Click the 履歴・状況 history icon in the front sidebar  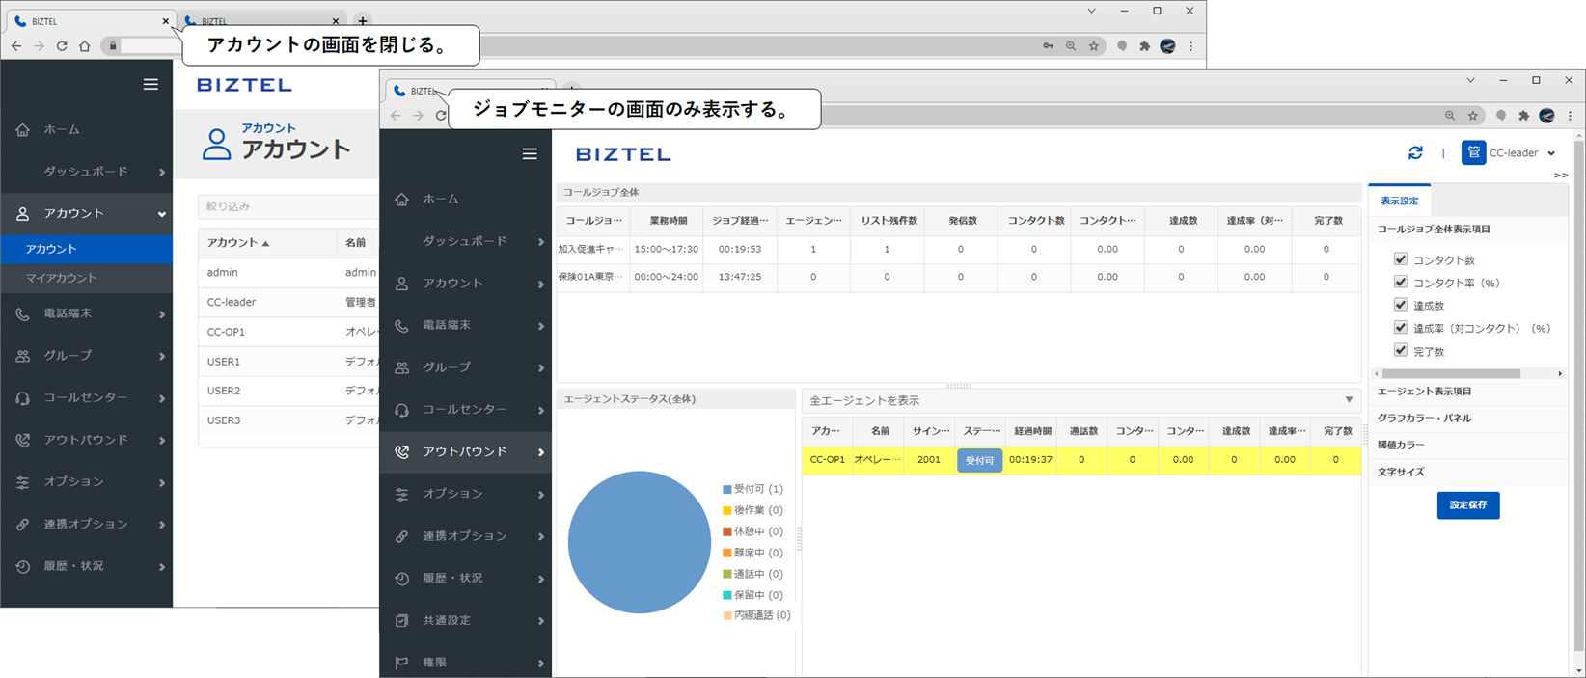[402, 579]
